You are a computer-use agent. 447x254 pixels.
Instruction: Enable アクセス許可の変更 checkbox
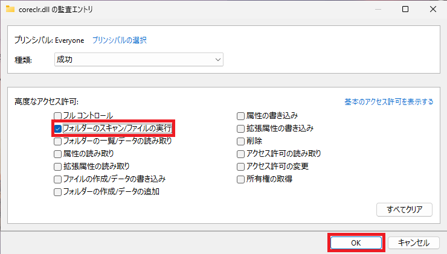point(240,167)
